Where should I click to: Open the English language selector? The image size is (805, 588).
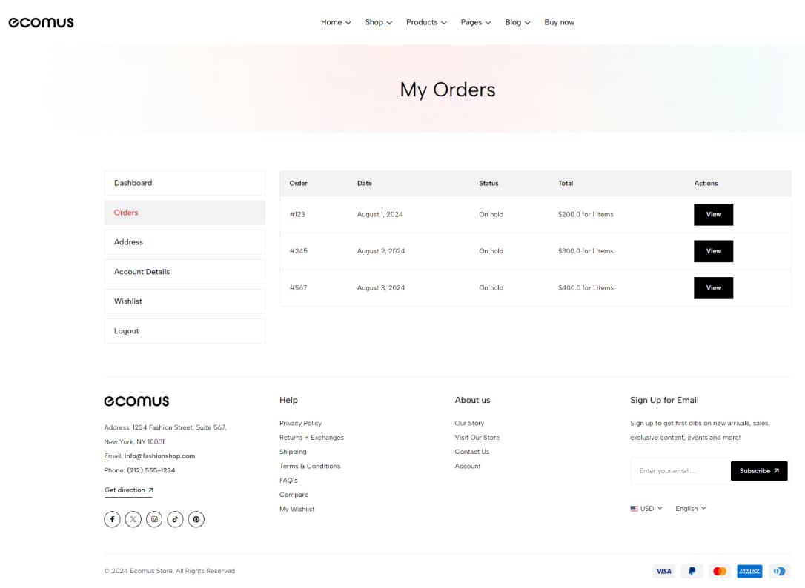(691, 509)
